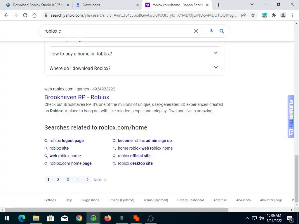The height and width of the screenshot is (224, 299).
Task: Search related 'roblox official site'
Action: pos(134,156)
